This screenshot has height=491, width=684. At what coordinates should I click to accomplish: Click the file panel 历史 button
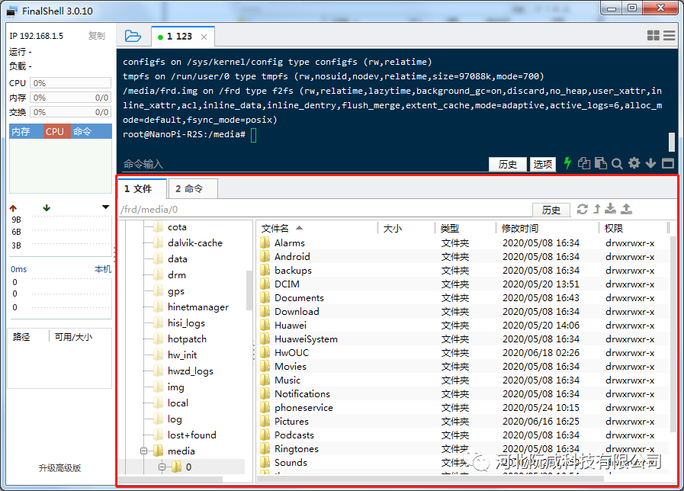click(x=551, y=210)
